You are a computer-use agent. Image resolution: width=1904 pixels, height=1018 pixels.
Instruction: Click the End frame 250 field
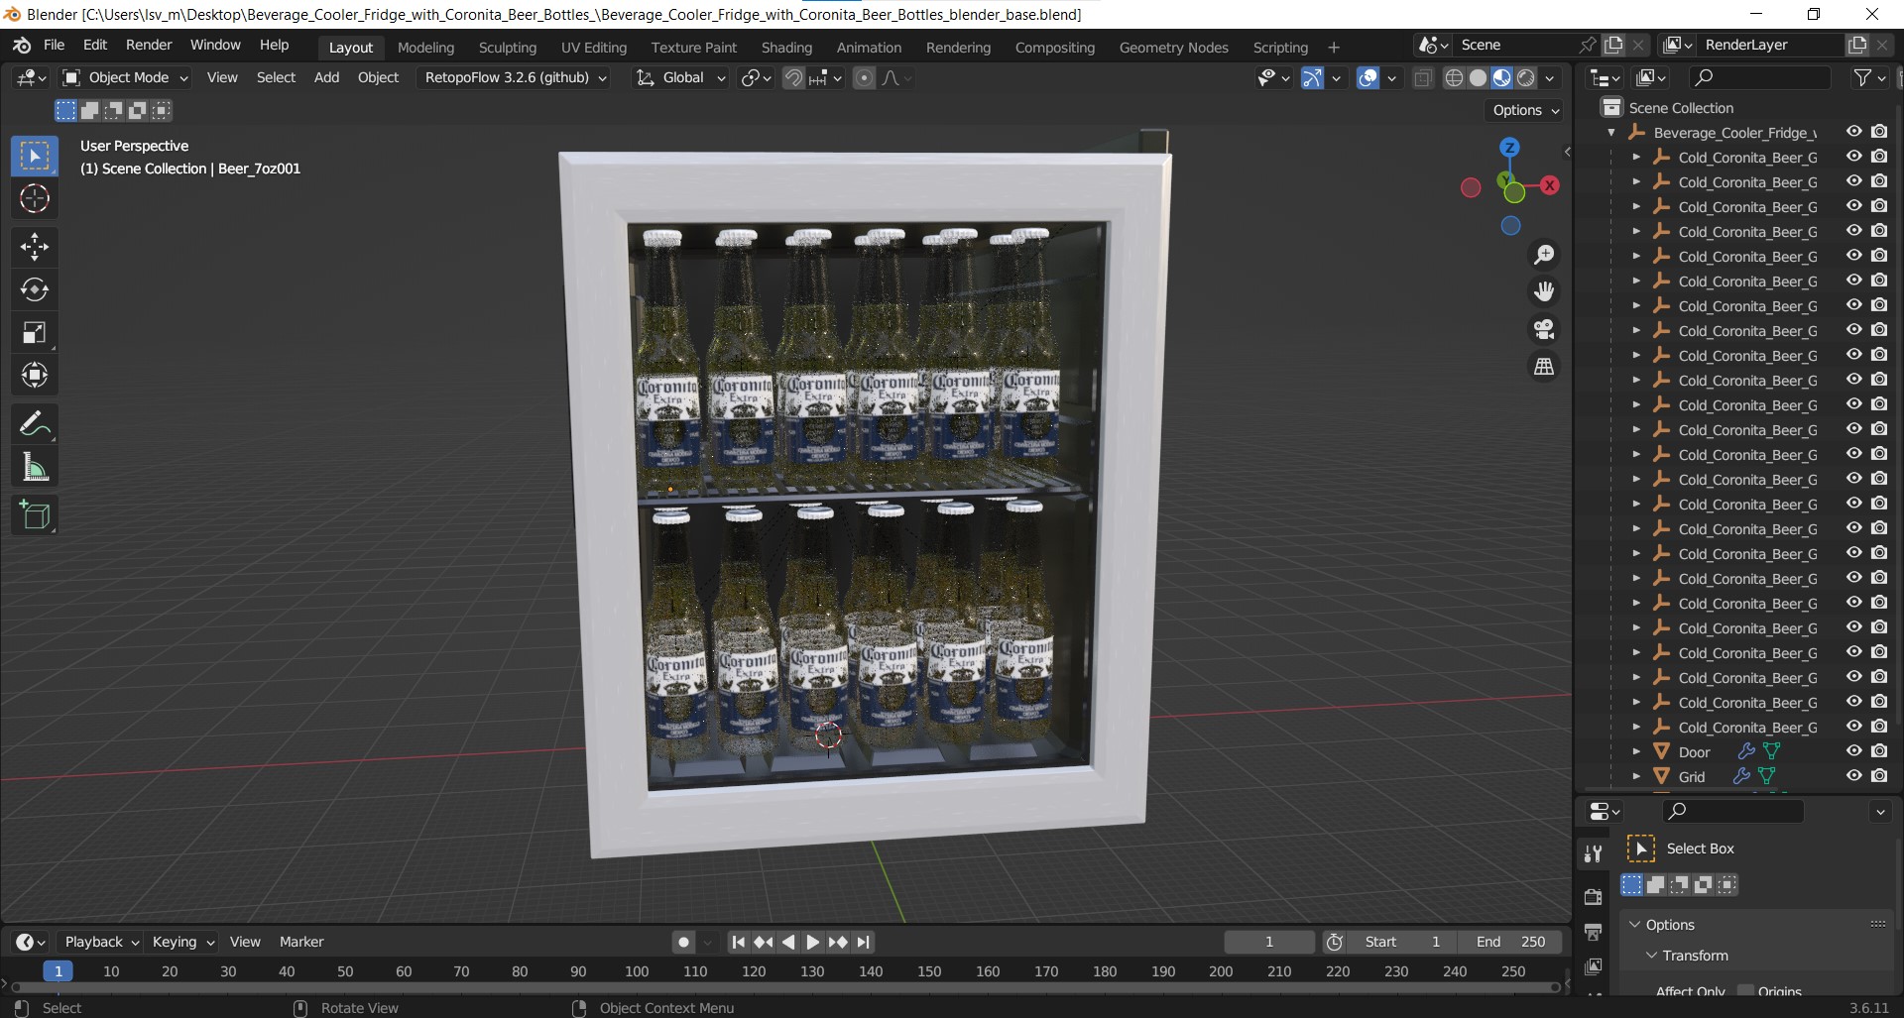(1509, 942)
